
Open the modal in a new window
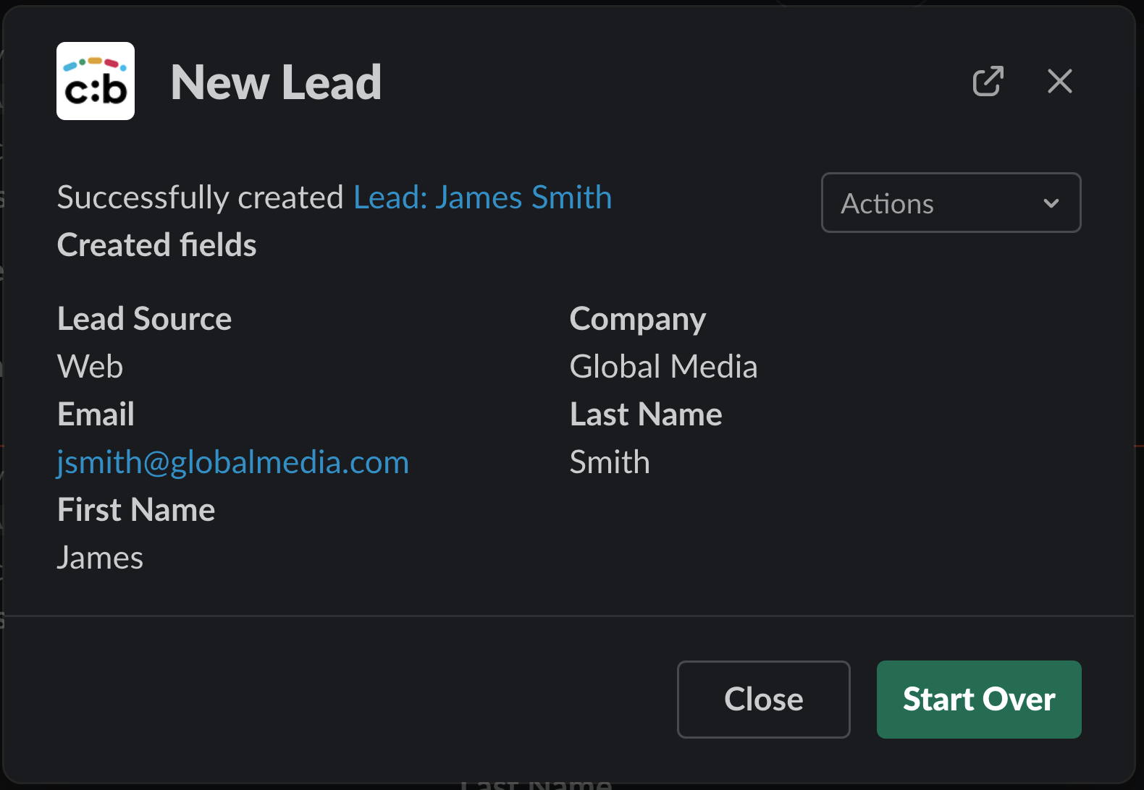[x=988, y=81]
